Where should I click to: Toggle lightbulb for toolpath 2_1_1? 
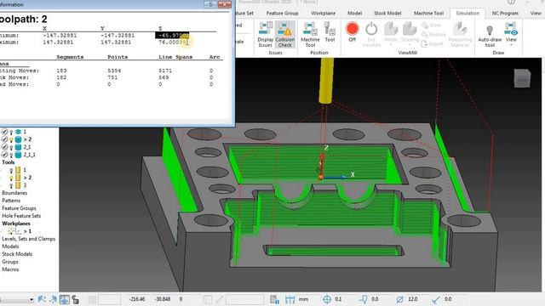pyautogui.click(x=11, y=155)
